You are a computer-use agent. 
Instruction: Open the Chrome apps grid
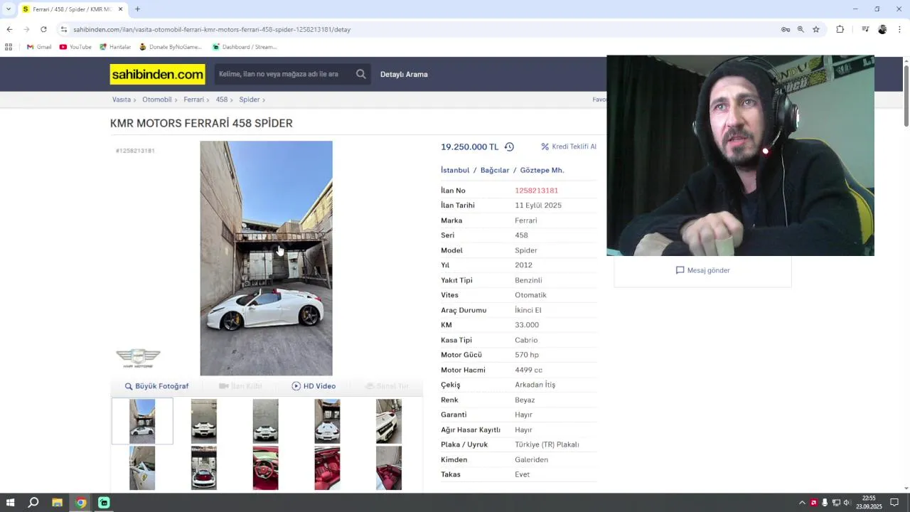(x=9, y=47)
